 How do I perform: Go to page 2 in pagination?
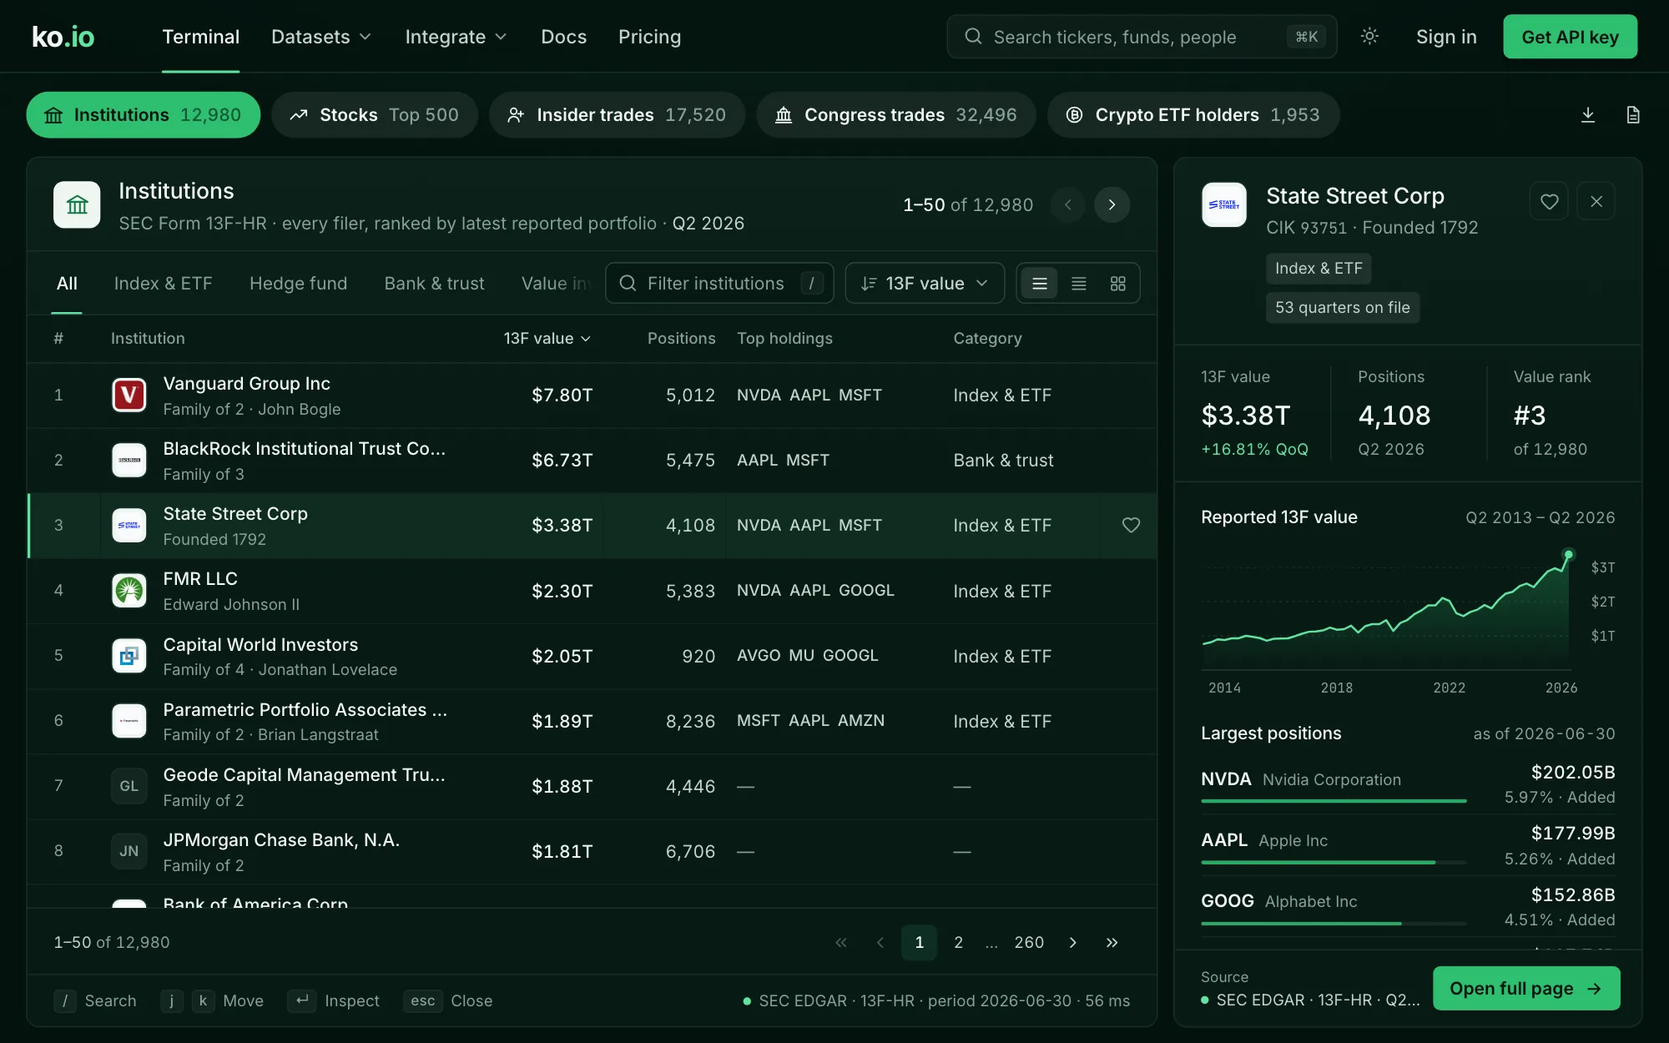click(958, 942)
